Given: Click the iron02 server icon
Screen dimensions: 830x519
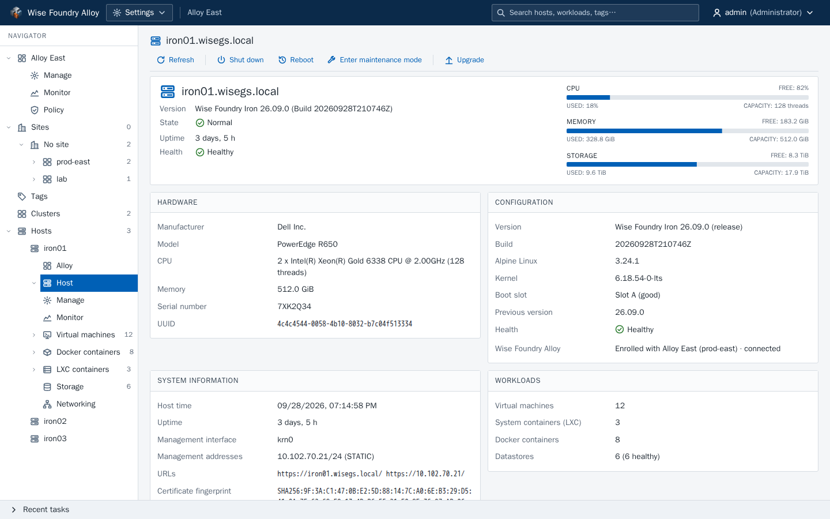Looking at the screenshot, I should coord(35,422).
